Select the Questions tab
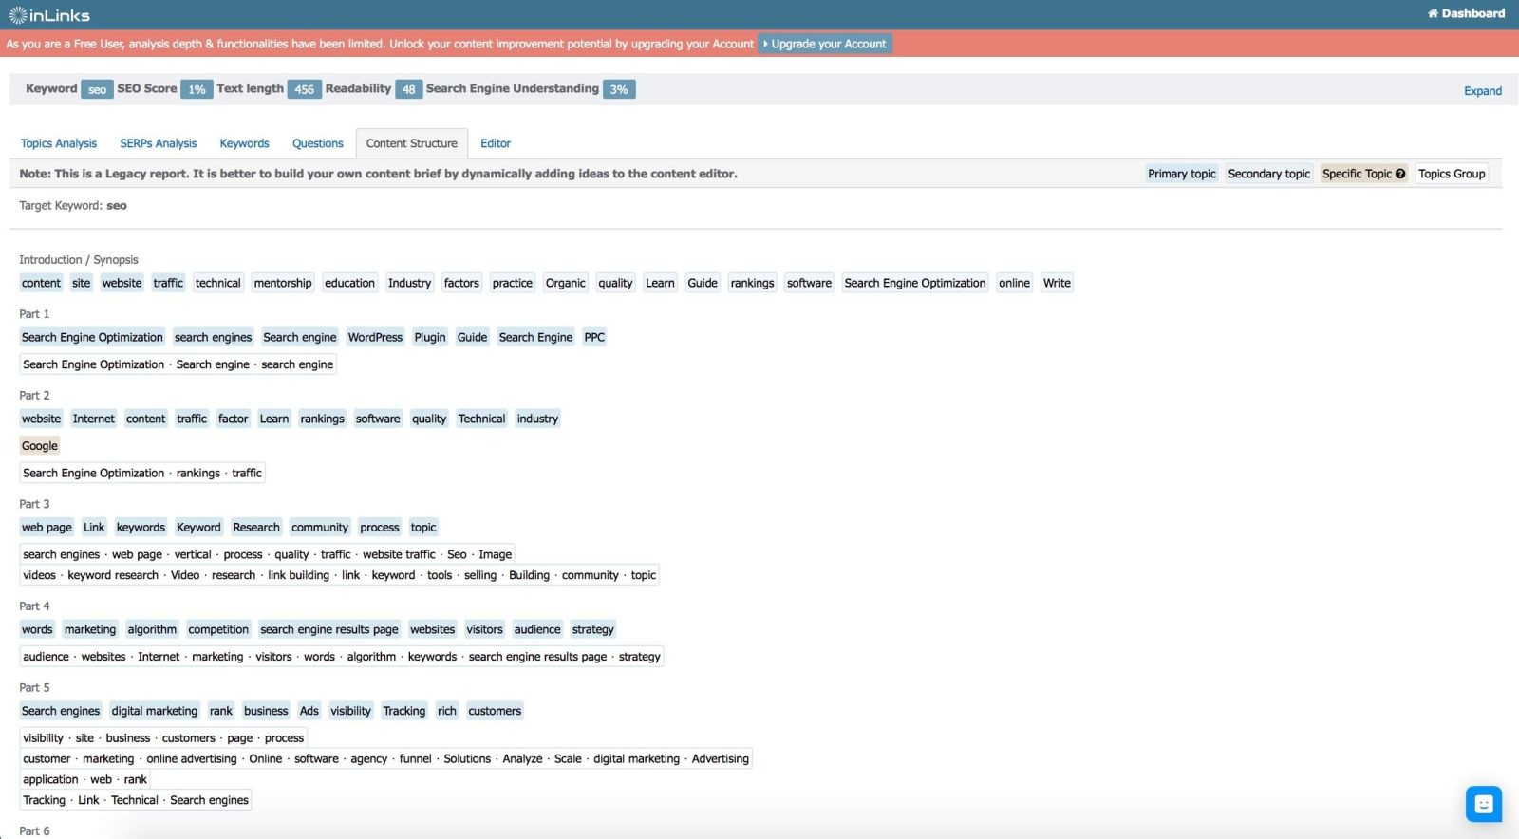Image resolution: width=1519 pixels, height=839 pixels. 317,143
